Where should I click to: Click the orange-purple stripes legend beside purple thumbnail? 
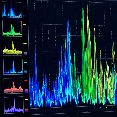coord(27,110)
